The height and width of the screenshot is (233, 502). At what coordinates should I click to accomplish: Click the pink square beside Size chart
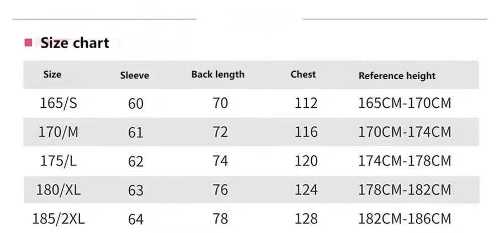[x=29, y=43]
